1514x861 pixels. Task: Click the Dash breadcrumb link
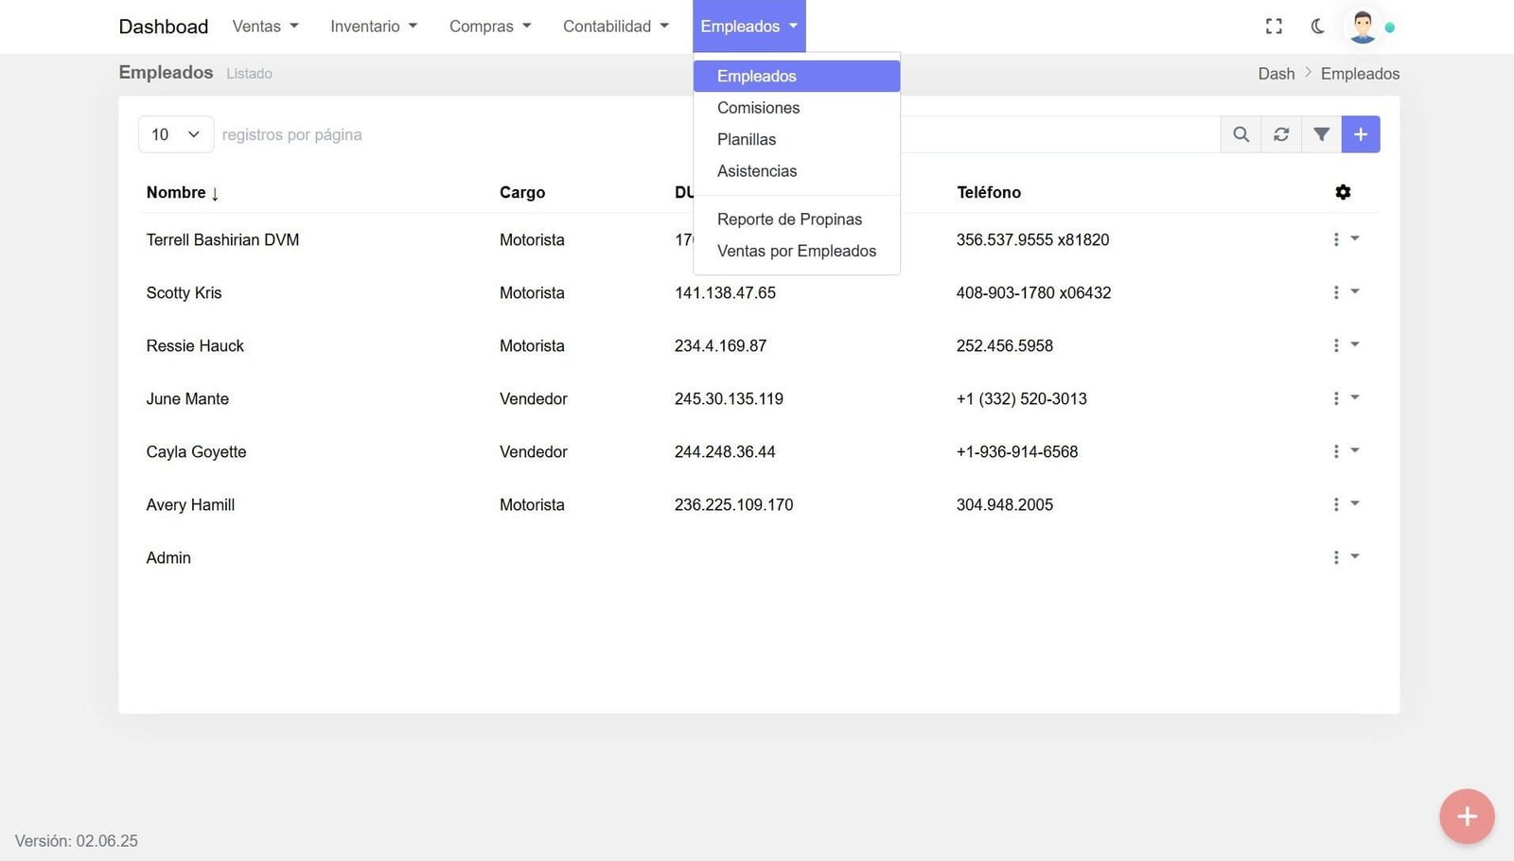coord(1276,74)
